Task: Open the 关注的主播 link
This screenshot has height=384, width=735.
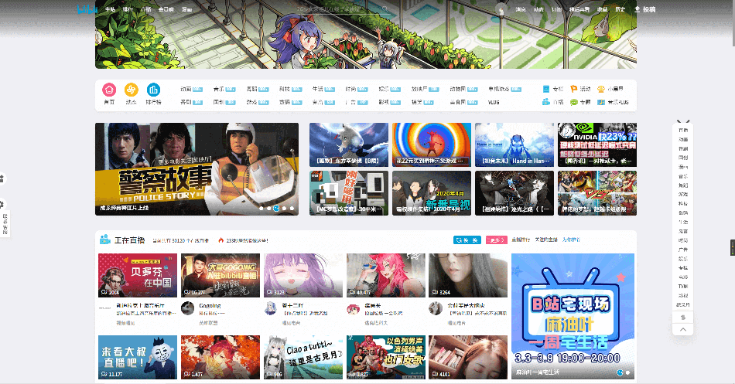Action: 546,240
